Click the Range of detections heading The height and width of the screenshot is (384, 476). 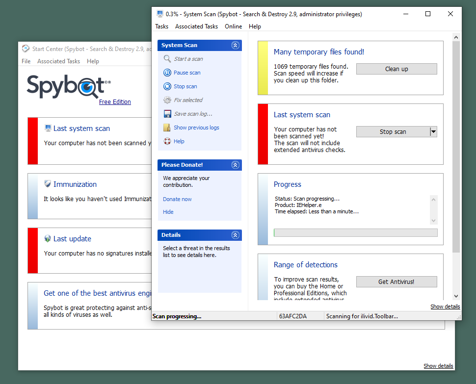coord(305,265)
